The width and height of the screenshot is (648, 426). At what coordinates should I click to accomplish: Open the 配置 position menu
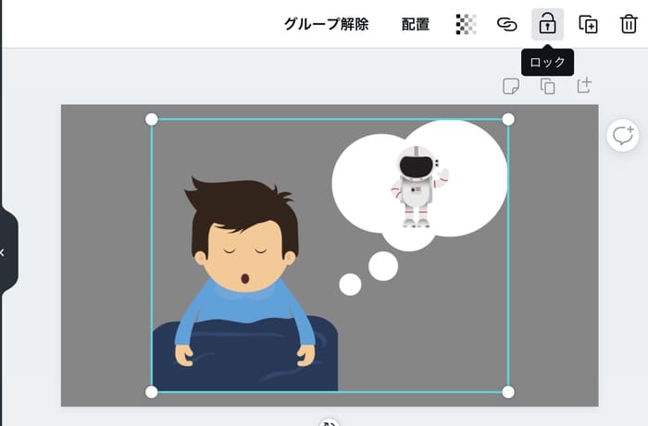[416, 24]
